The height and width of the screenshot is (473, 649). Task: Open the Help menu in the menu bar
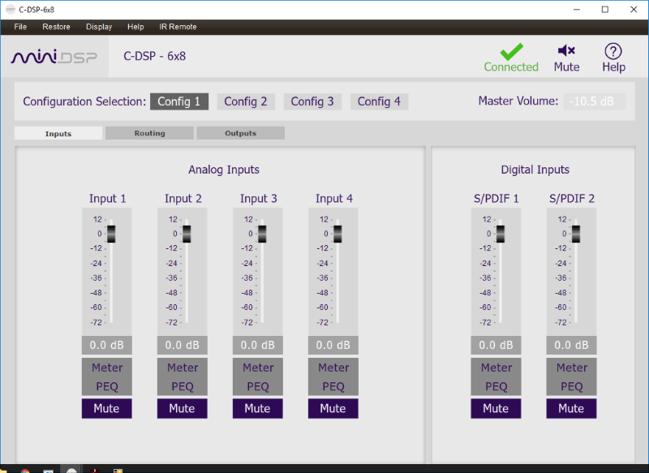point(135,27)
